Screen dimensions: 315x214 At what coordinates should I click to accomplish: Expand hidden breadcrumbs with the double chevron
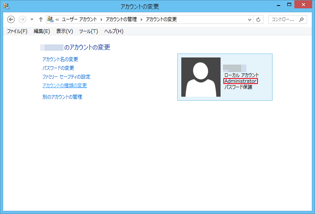click(57, 19)
